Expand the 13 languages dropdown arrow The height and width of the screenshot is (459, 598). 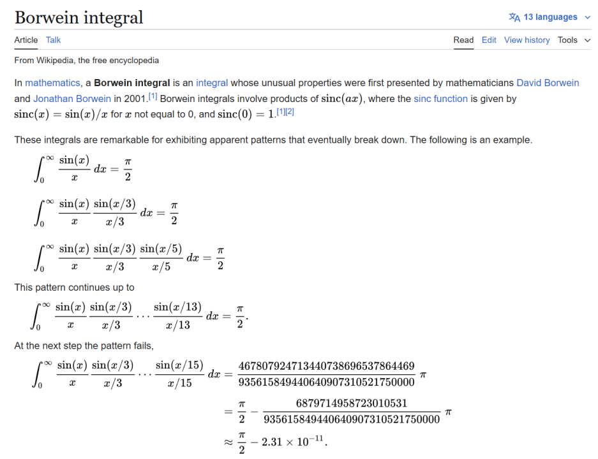(x=588, y=17)
